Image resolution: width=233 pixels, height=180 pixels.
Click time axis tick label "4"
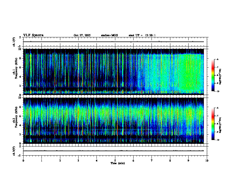point(96,161)
